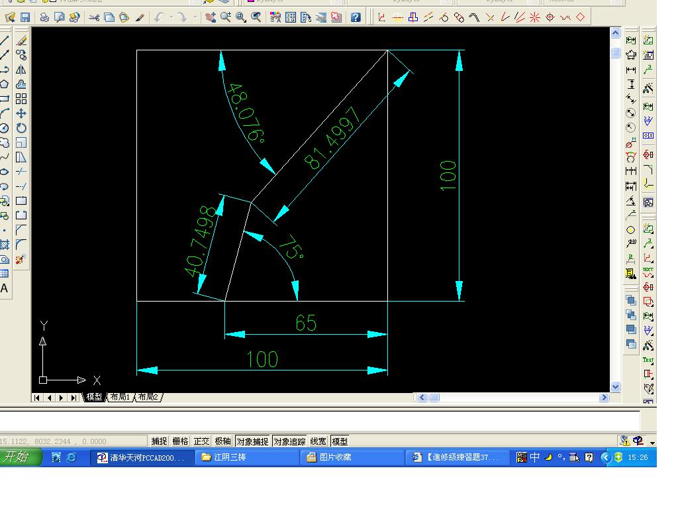Select the Stretch tool
This screenshot has height=509, width=678.
(x=21, y=157)
